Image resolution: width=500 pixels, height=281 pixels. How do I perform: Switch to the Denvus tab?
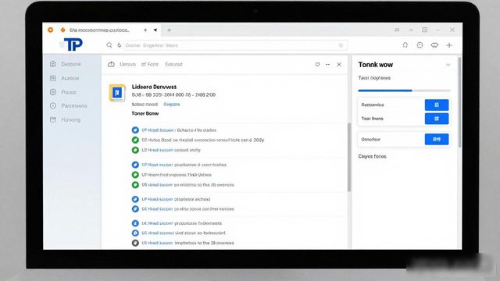point(127,64)
